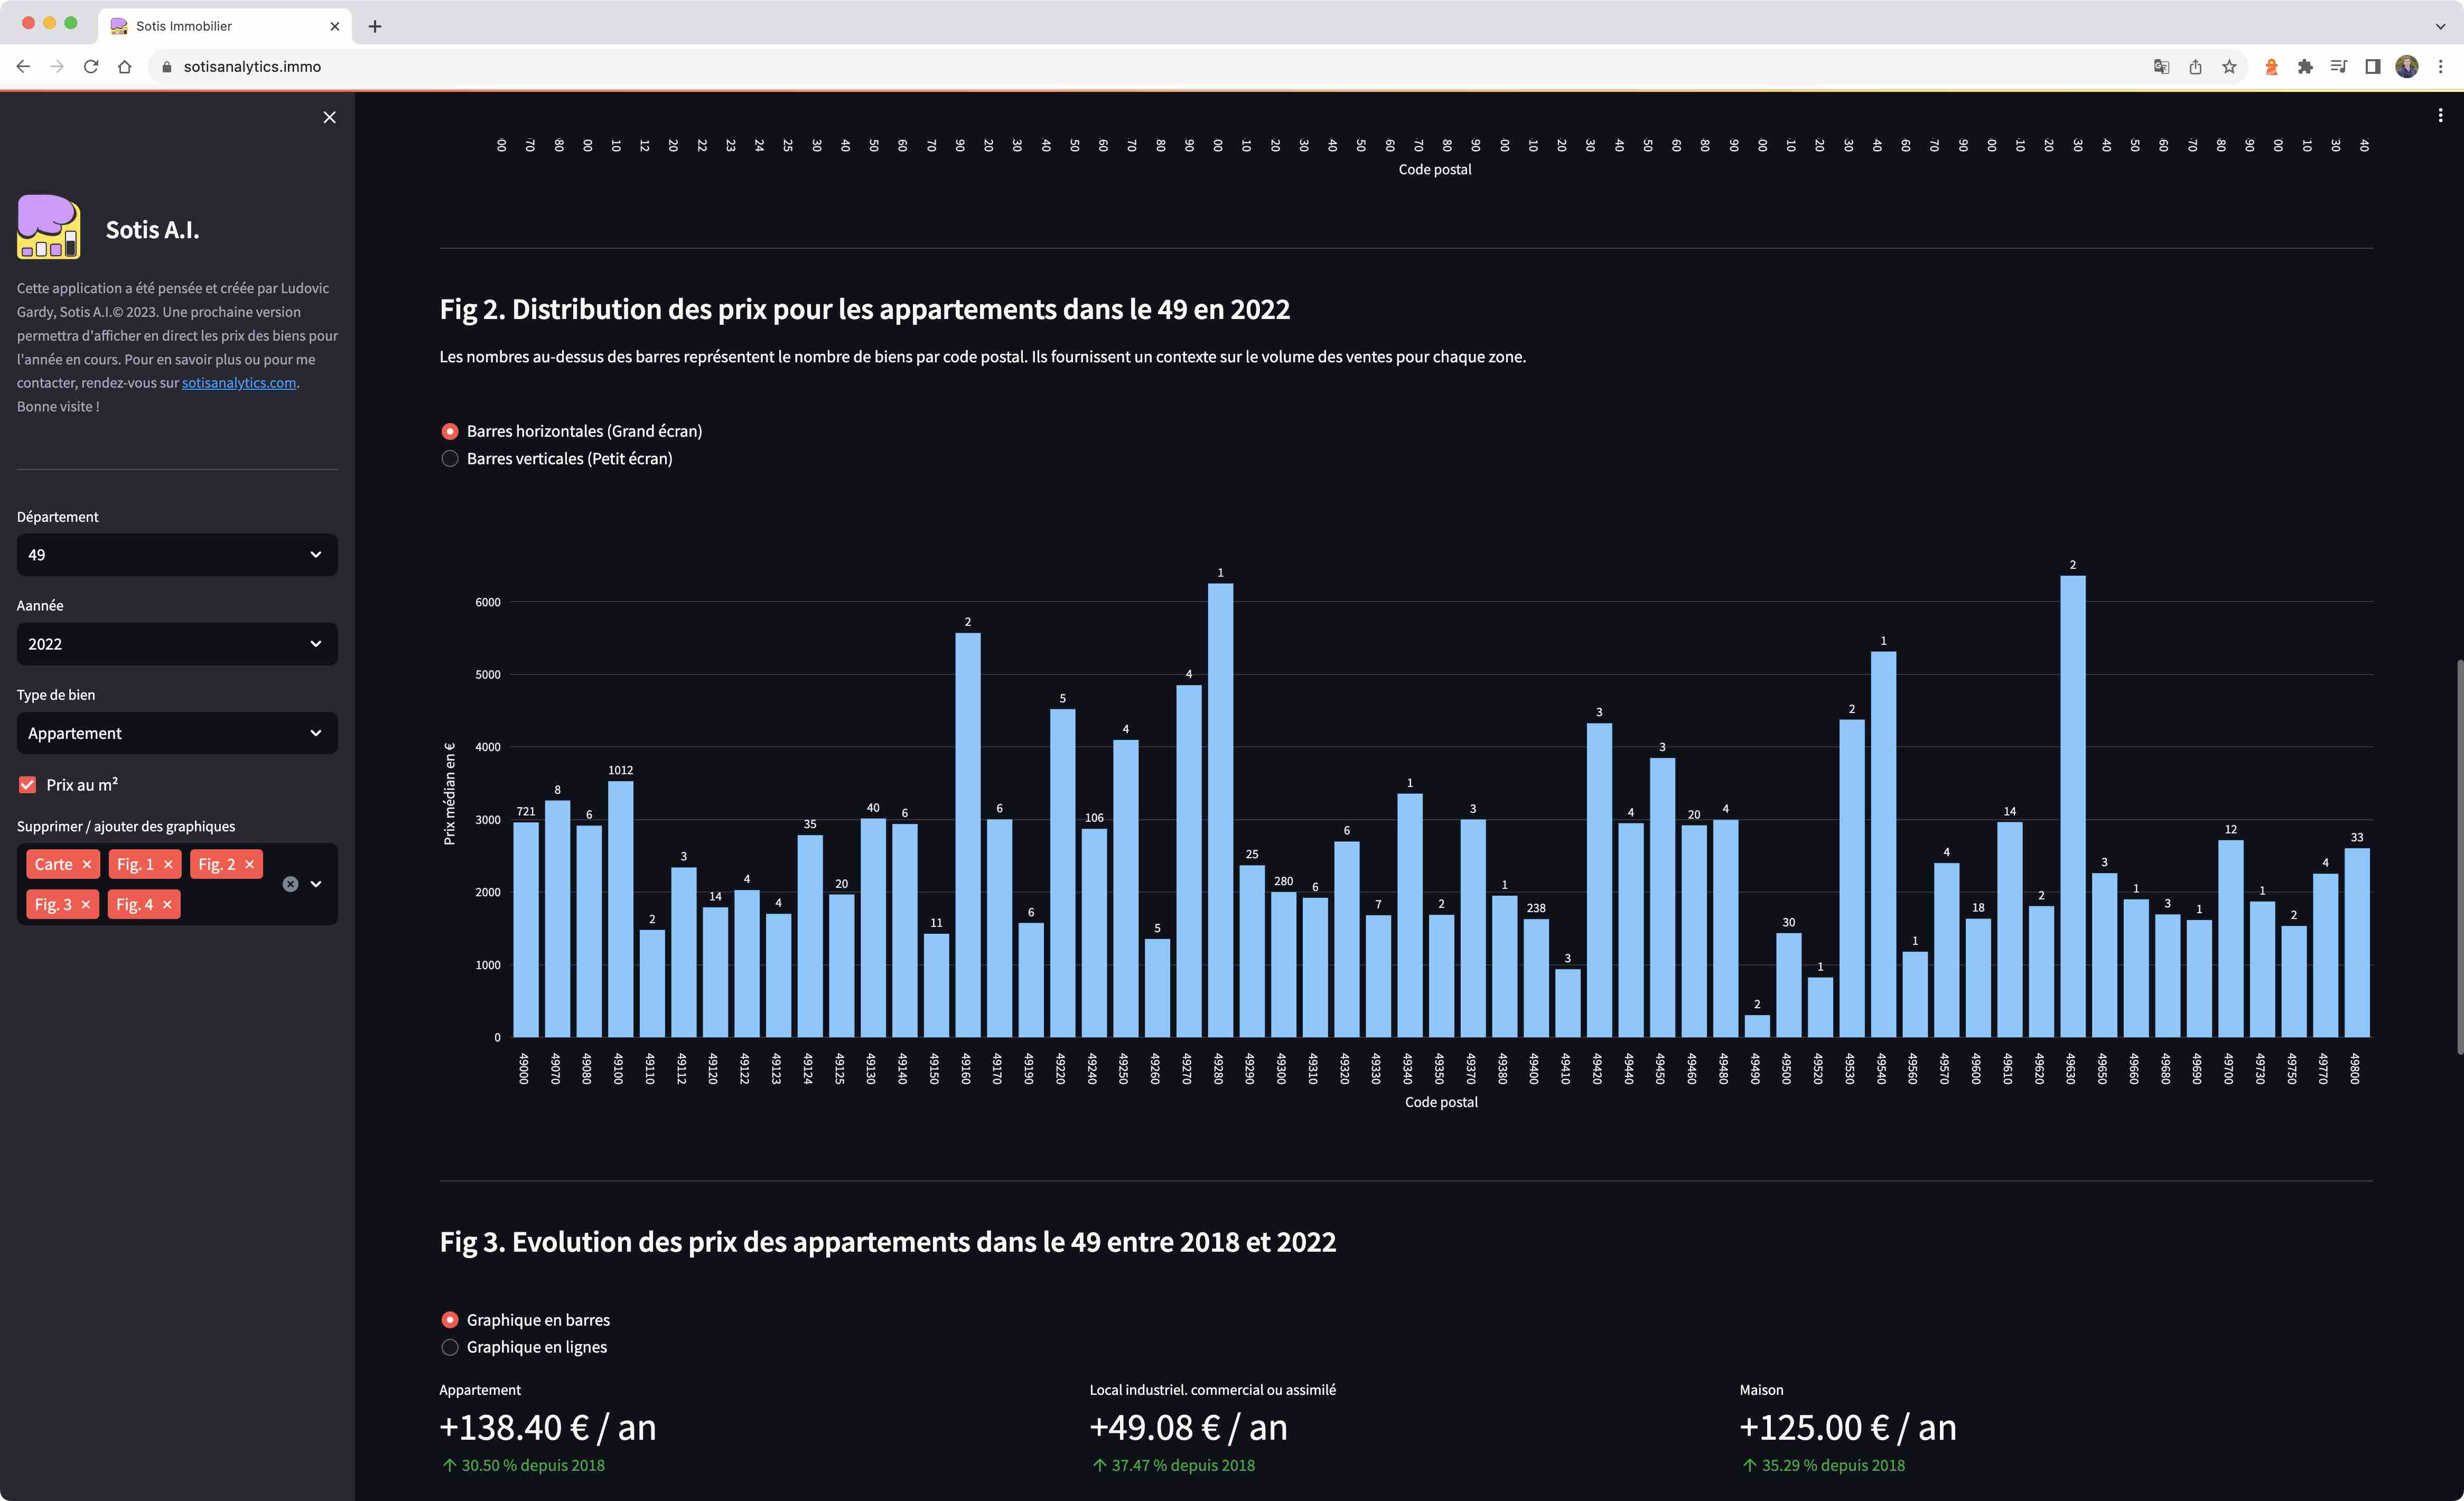Open the browser extensions puzzle icon

[x=2305, y=66]
